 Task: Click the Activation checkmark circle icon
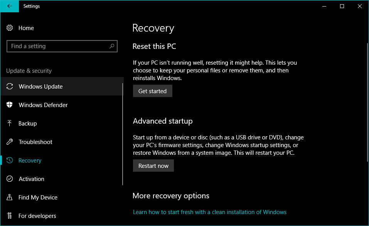tap(10, 179)
